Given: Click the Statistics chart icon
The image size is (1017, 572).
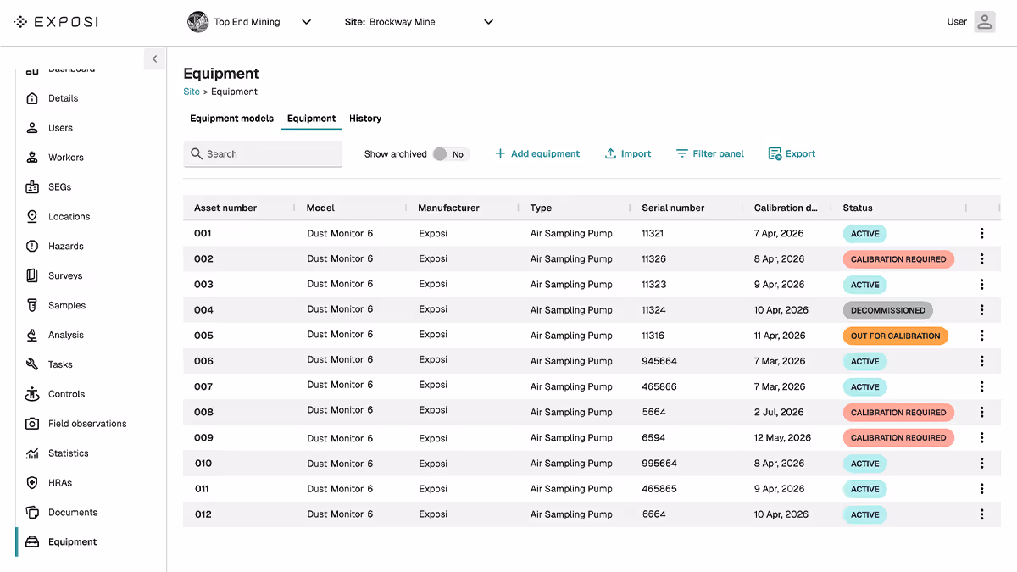Looking at the screenshot, I should coord(32,453).
